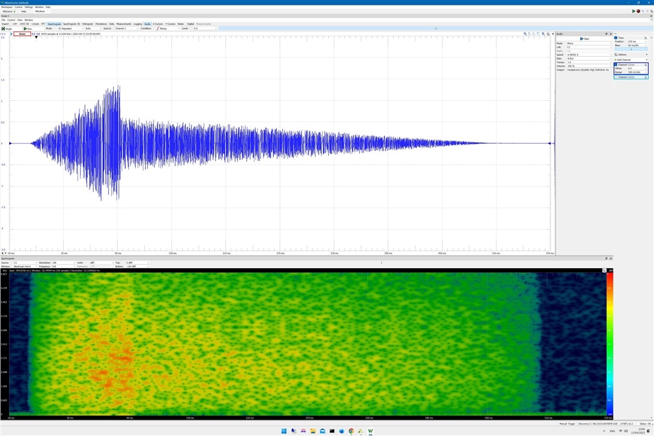Open the Audio Tempo dropdown
Viewport: 654px width, 436px height.
pyautogui.click(x=589, y=62)
